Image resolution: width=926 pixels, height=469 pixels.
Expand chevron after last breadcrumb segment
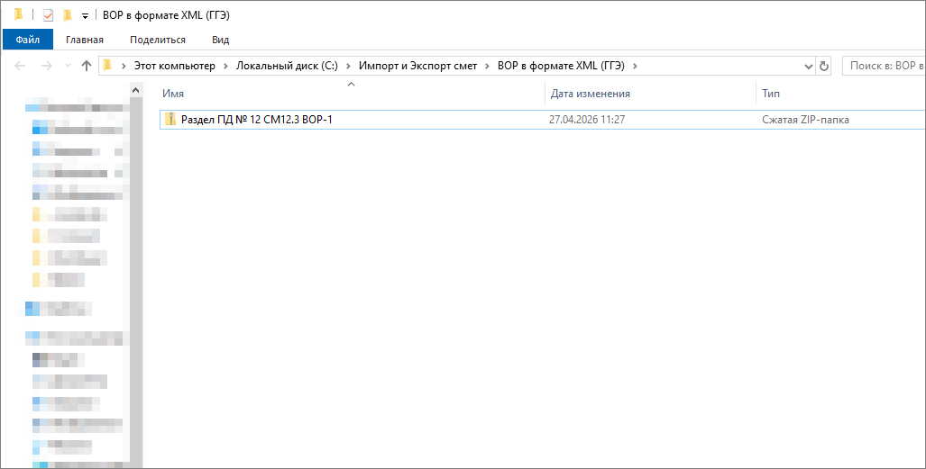[635, 66]
